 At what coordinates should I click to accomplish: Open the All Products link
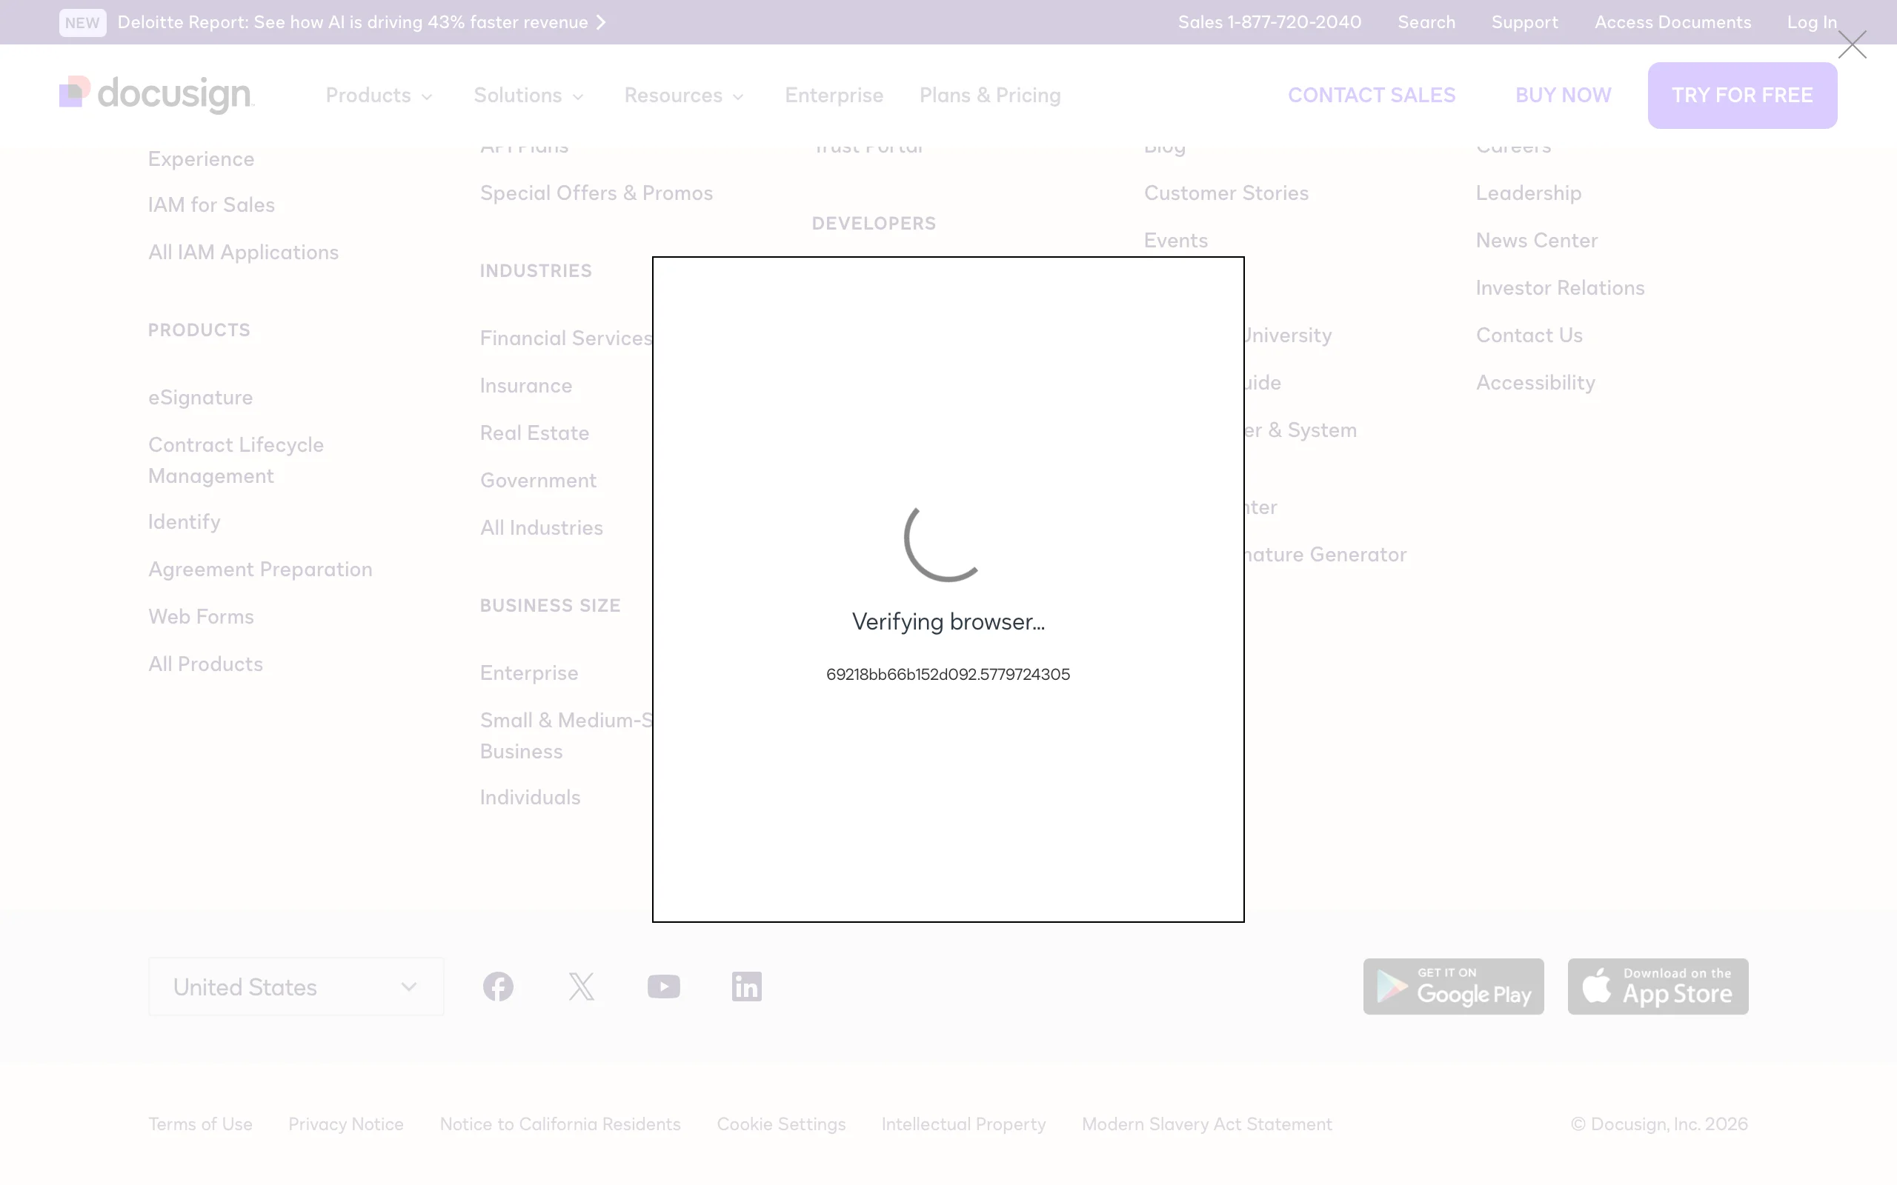coord(205,664)
